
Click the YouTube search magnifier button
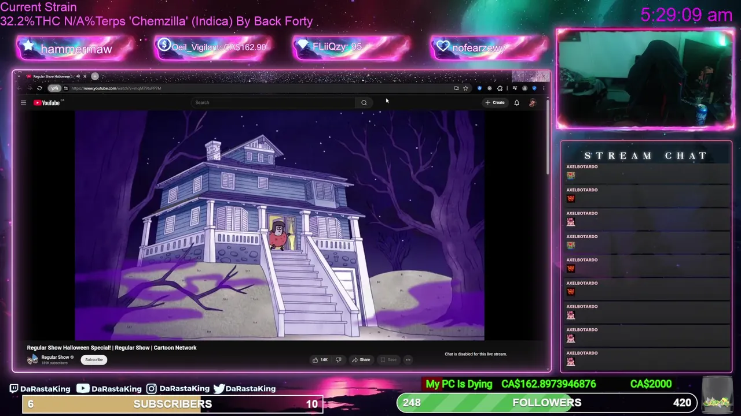coord(364,103)
